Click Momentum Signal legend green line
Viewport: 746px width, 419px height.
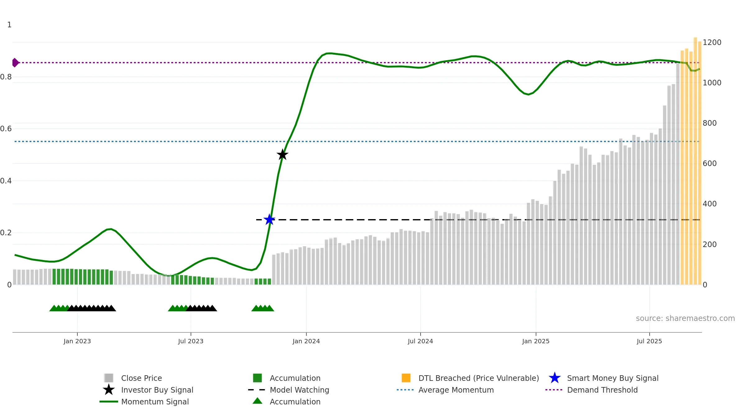[x=109, y=402]
